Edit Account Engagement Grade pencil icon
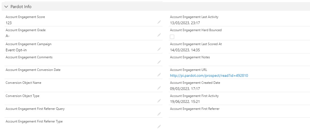The height and width of the screenshot is (130, 310). coord(159,35)
